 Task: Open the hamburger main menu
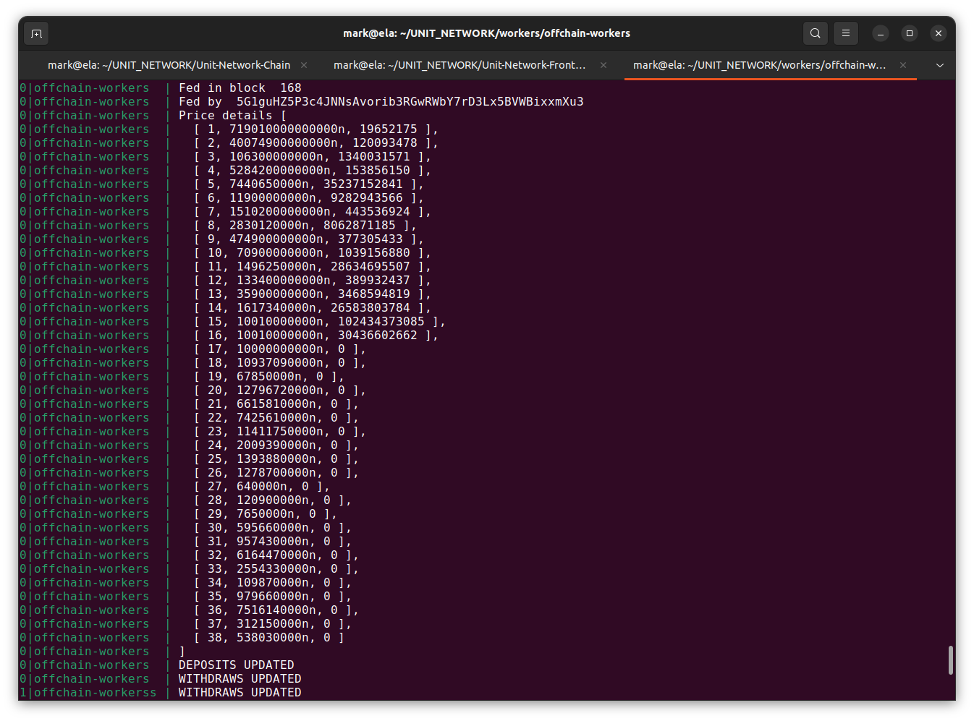click(x=845, y=33)
